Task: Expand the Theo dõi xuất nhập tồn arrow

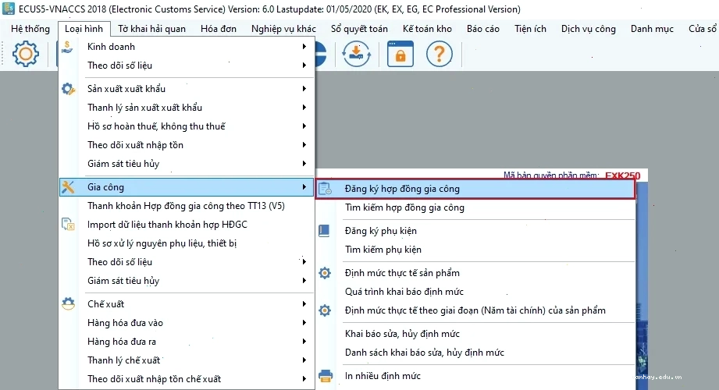Action: click(304, 145)
